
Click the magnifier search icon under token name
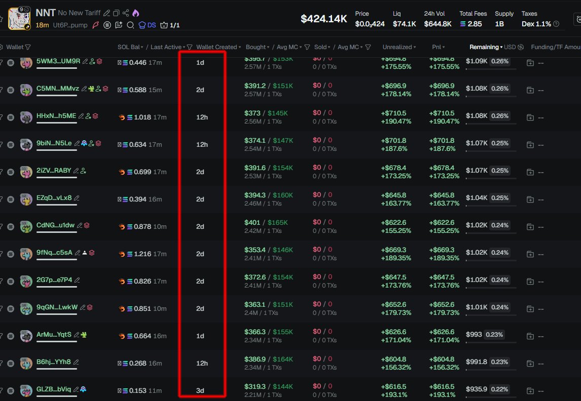coord(130,25)
